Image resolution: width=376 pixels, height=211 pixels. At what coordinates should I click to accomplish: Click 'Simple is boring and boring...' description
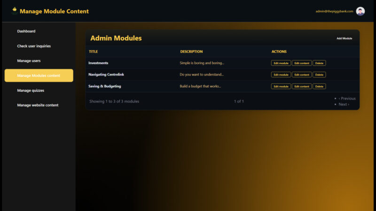[202, 63]
